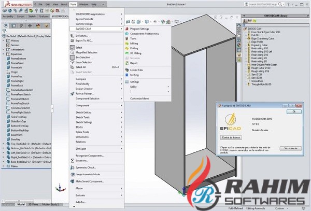The image size is (311, 211).
Task: Select the Sensors tree item
Action: tap(15, 45)
